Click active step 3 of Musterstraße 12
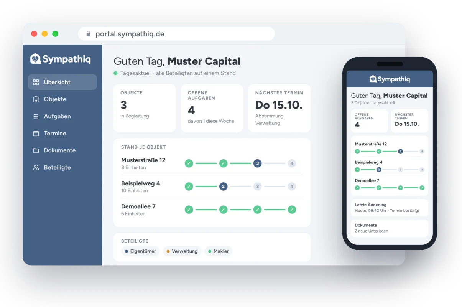The height and width of the screenshot is (307, 462). click(x=257, y=163)
